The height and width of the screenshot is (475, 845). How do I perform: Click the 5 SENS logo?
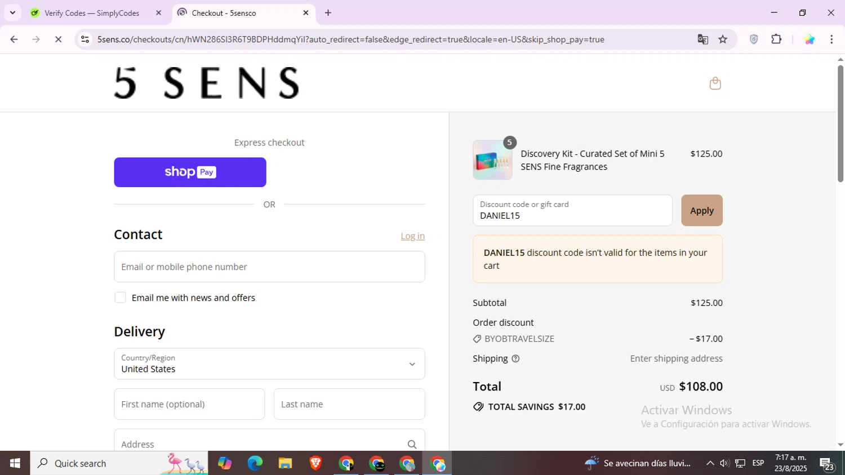pyautogui.click(x=206, y=83)
